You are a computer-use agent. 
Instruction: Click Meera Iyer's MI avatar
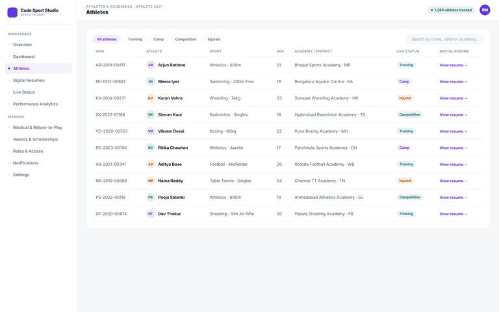click(x=151, y=81)
